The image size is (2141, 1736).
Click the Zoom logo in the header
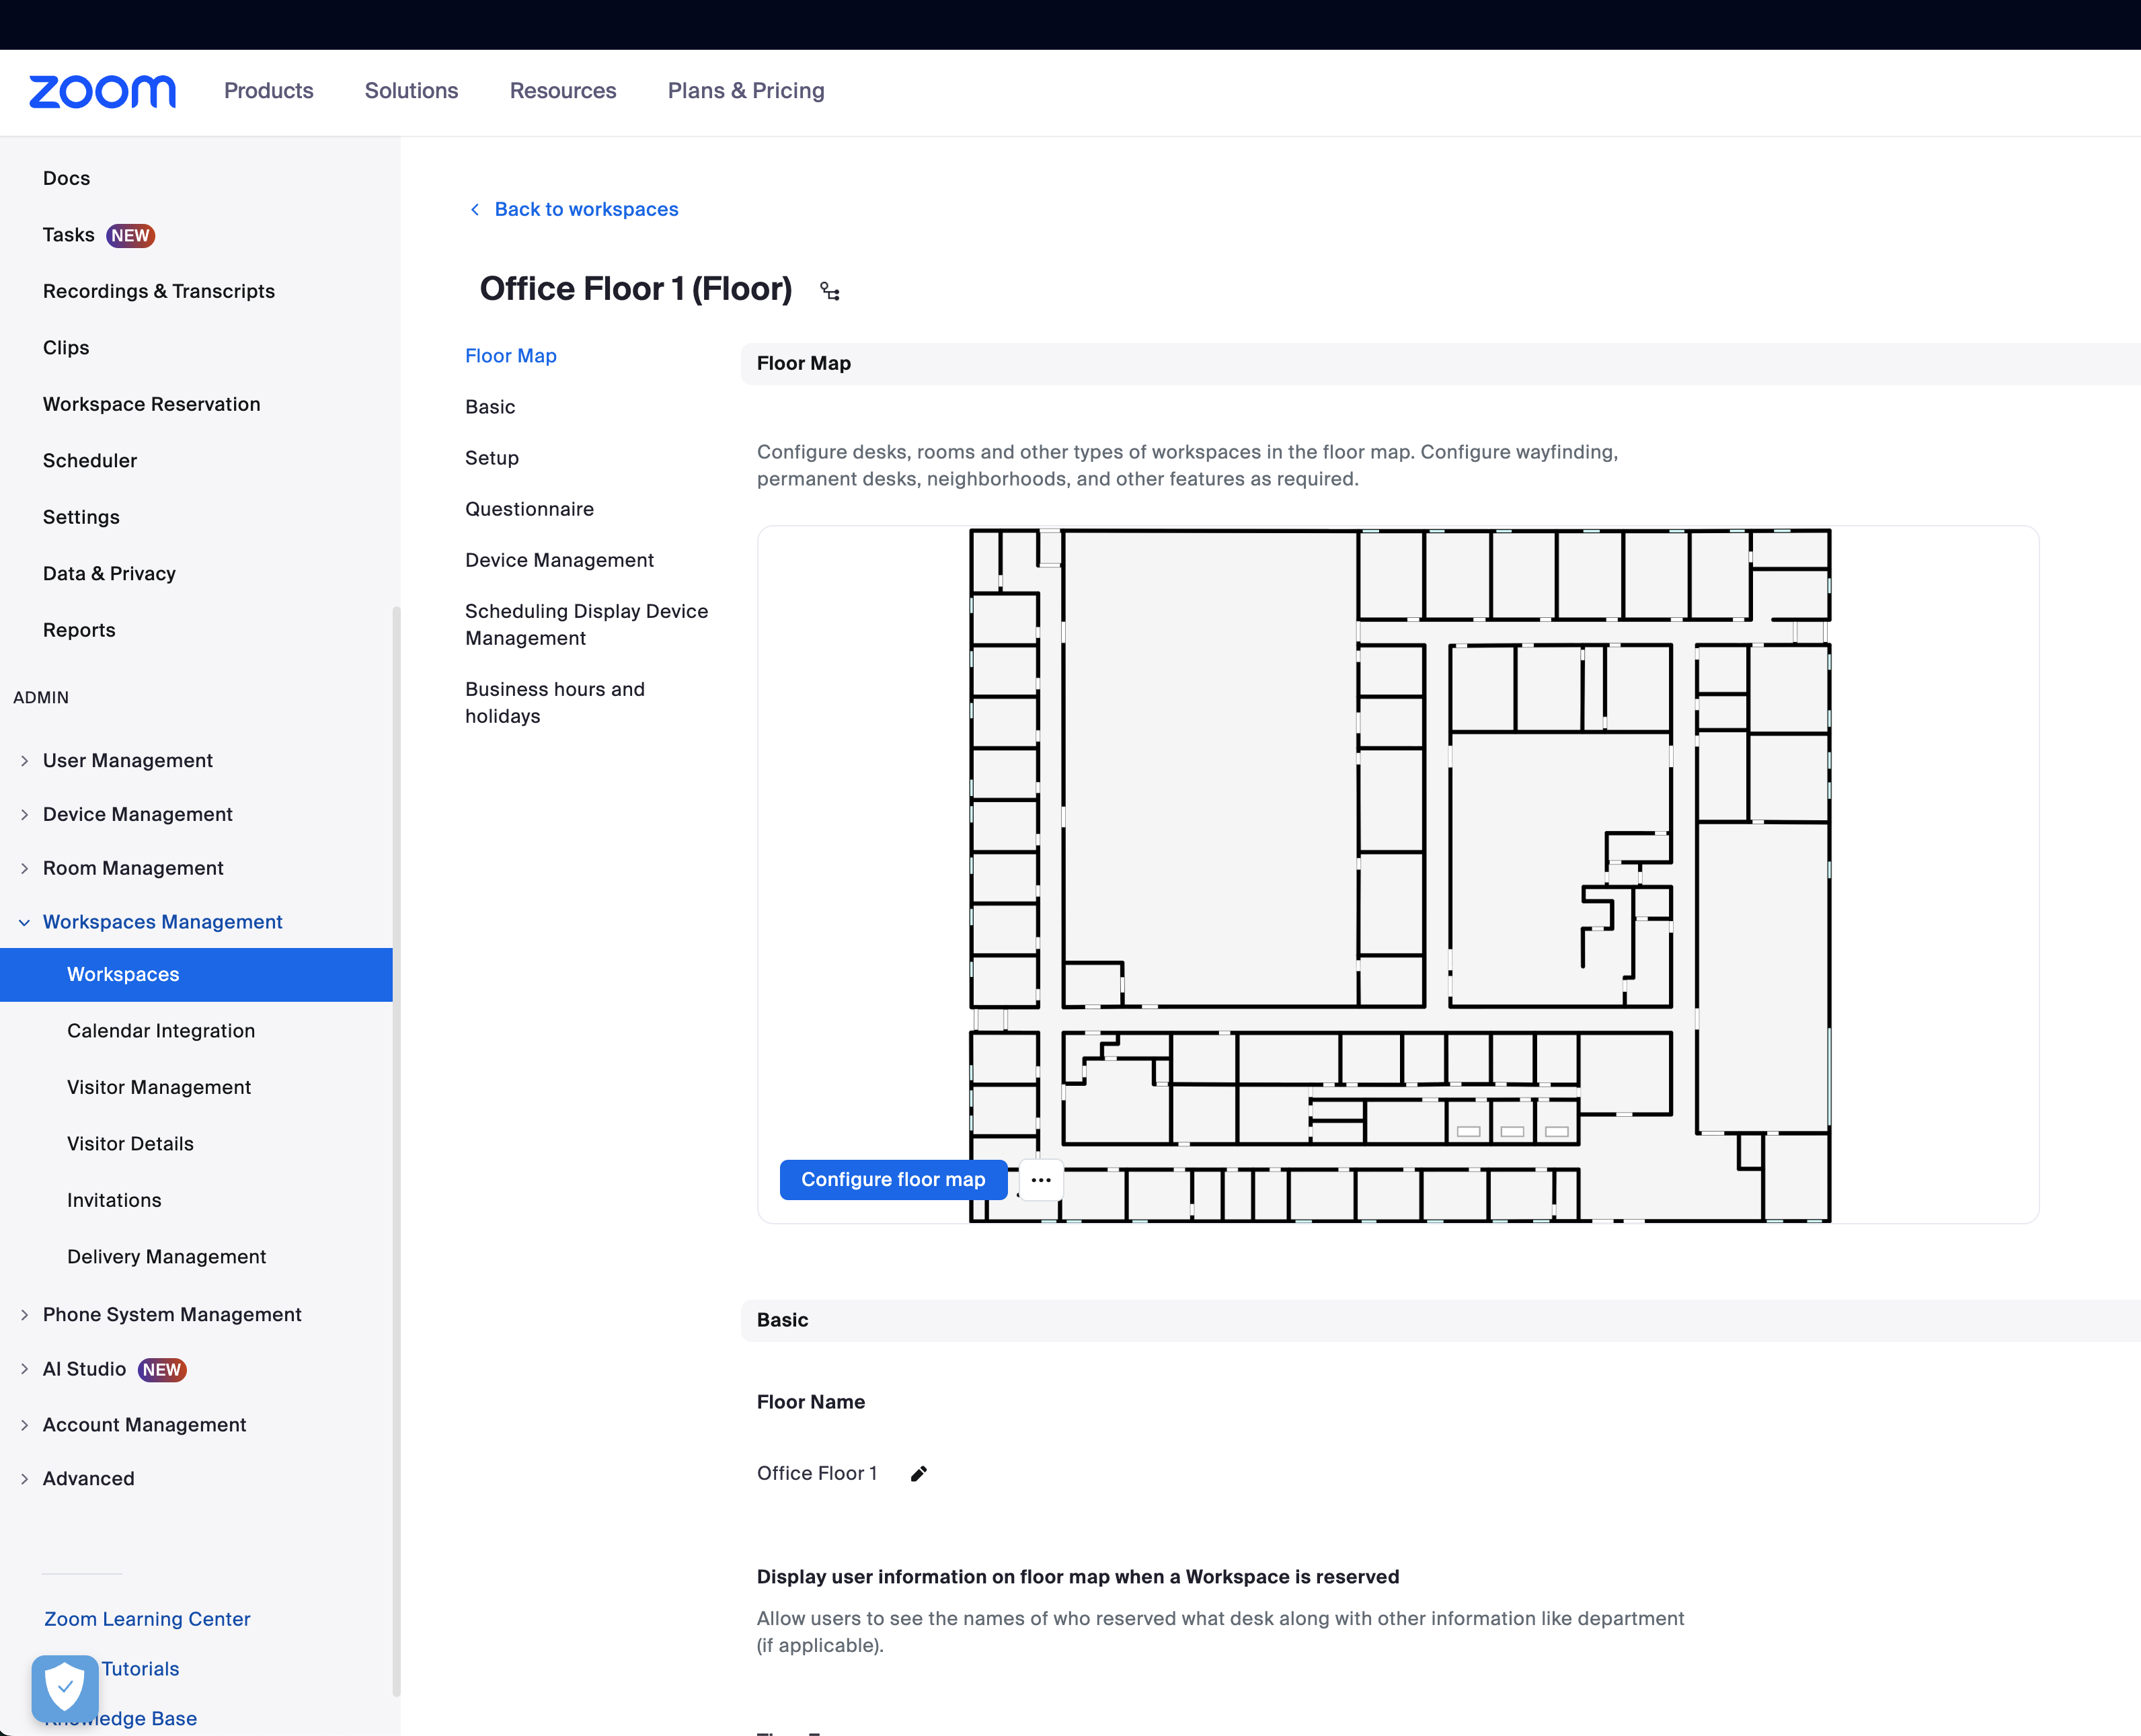(101, 91)
